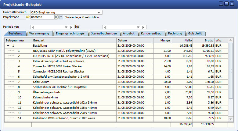Click the Menge value 71,00
238x131 pixels.
pos(167,61)
